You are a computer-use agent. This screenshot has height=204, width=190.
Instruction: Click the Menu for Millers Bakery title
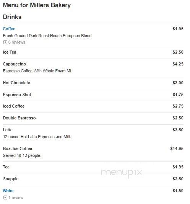[x=37, y=5]
